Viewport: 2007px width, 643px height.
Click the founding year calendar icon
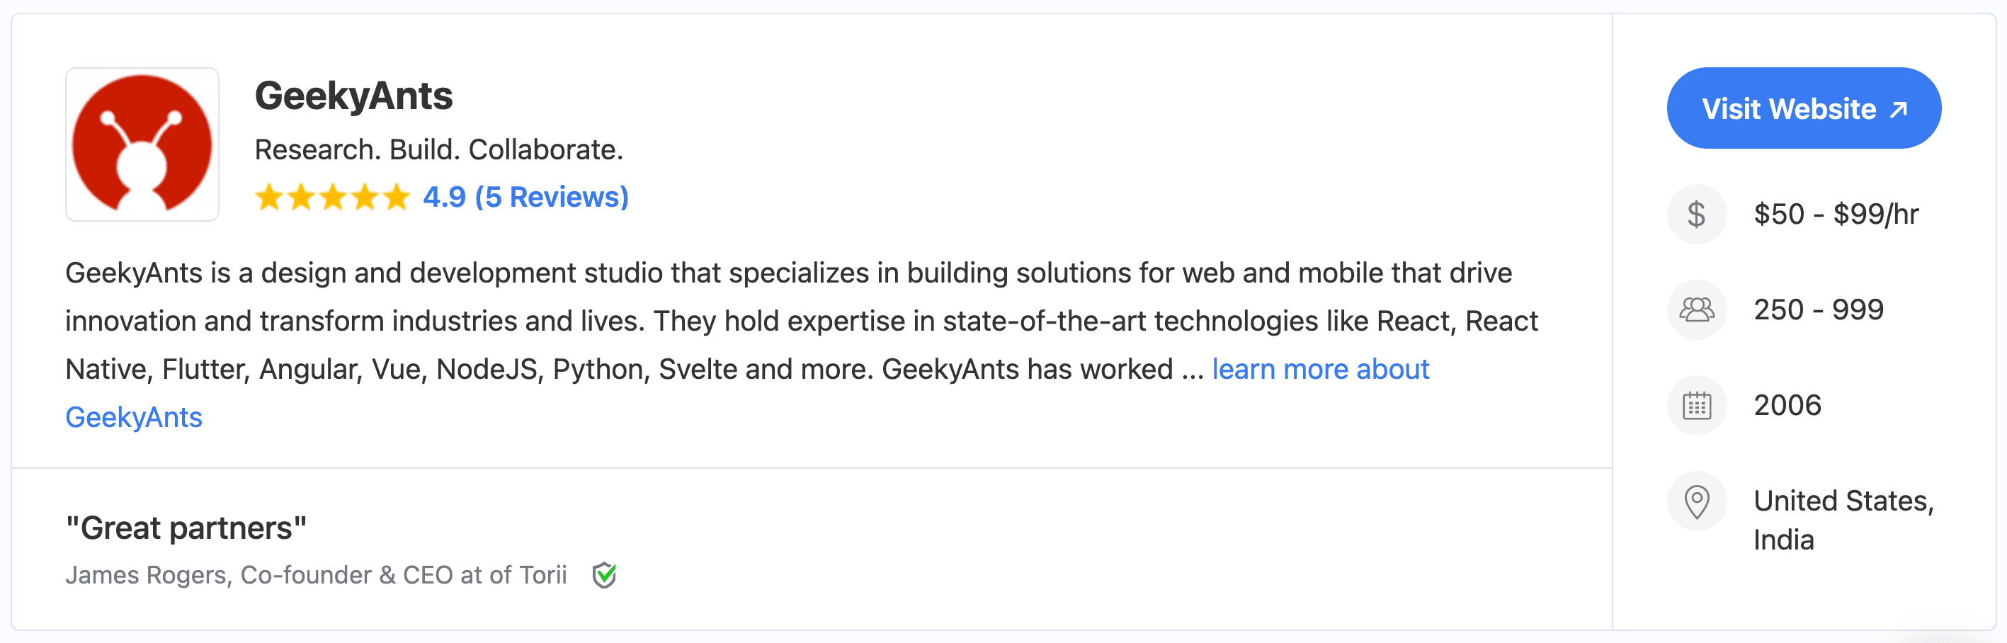[x=1696, y=405]
